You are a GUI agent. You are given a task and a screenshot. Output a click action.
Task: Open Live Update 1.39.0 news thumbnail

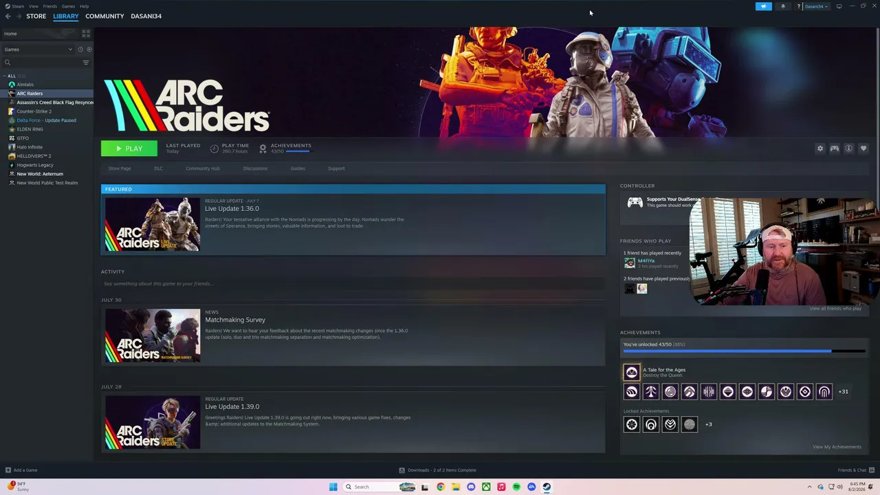(153, 423)
